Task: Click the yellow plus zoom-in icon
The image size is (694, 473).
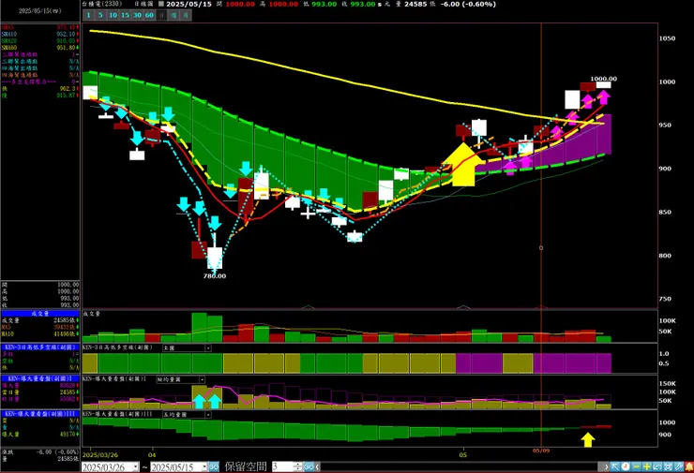Action: pos(647,466)
